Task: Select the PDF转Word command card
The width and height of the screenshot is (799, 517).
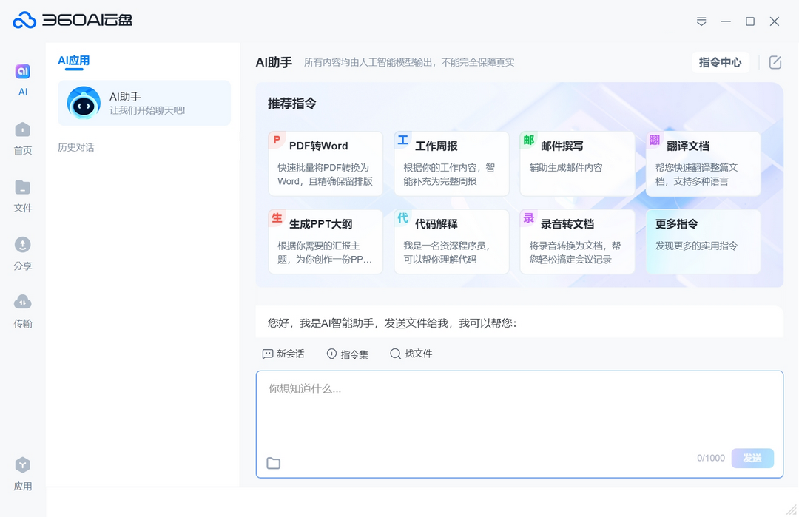Action: click(326, 163)
